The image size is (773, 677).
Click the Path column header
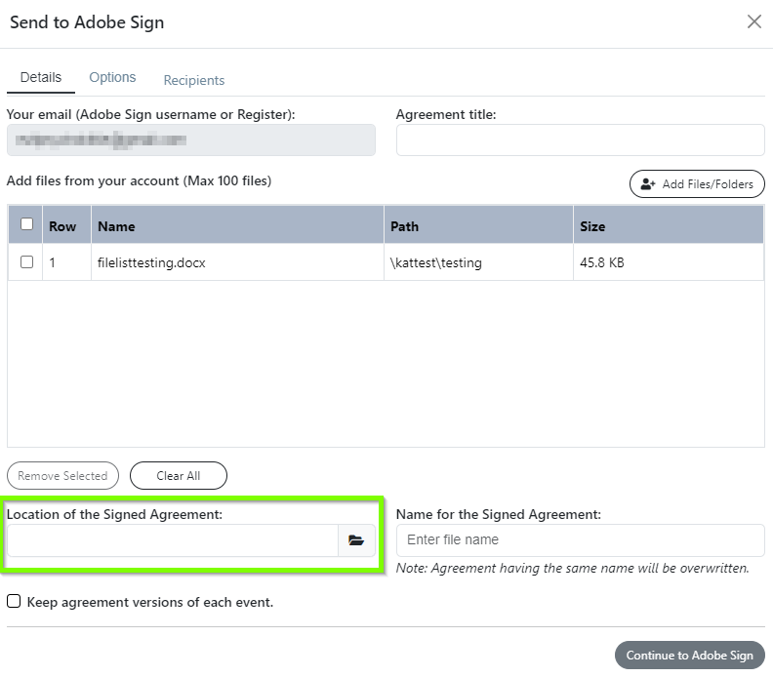pyautogui.click(x=478, y=226)
